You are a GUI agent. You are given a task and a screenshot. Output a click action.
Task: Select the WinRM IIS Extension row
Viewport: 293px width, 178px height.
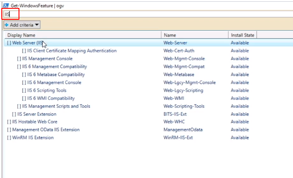148,138
